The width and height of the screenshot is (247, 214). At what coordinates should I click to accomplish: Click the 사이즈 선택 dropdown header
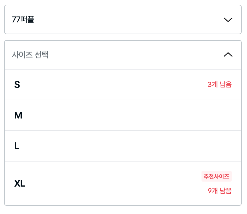(x=123, y=55)
